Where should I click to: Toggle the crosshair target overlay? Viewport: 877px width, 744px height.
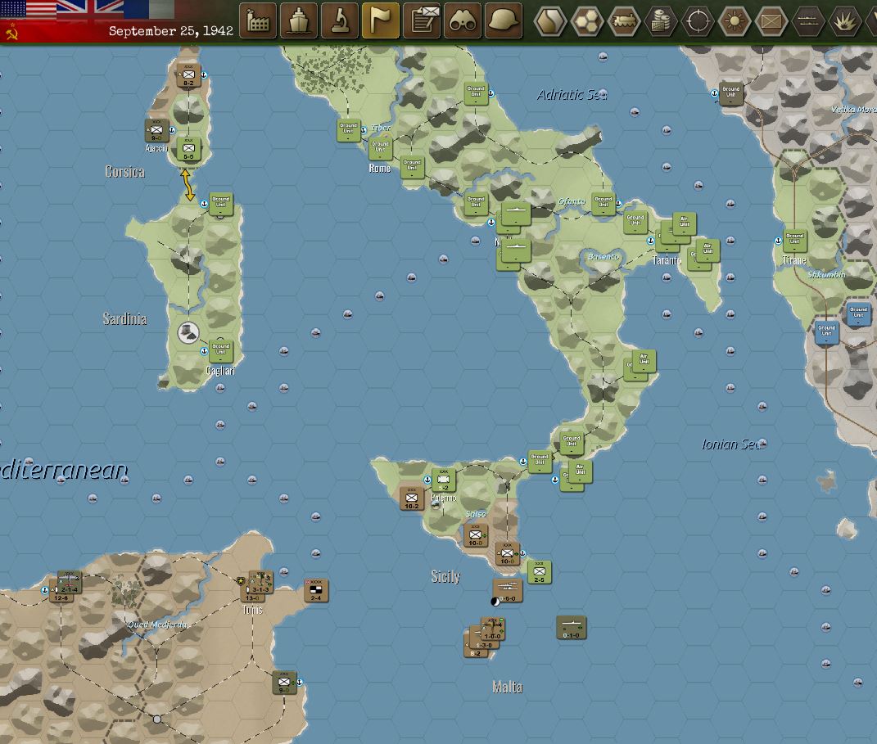tap(698, 21)
